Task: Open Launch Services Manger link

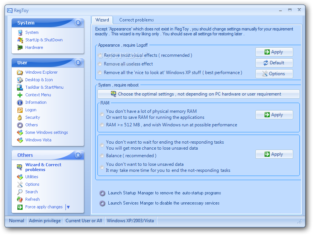Action: point(164,203)
